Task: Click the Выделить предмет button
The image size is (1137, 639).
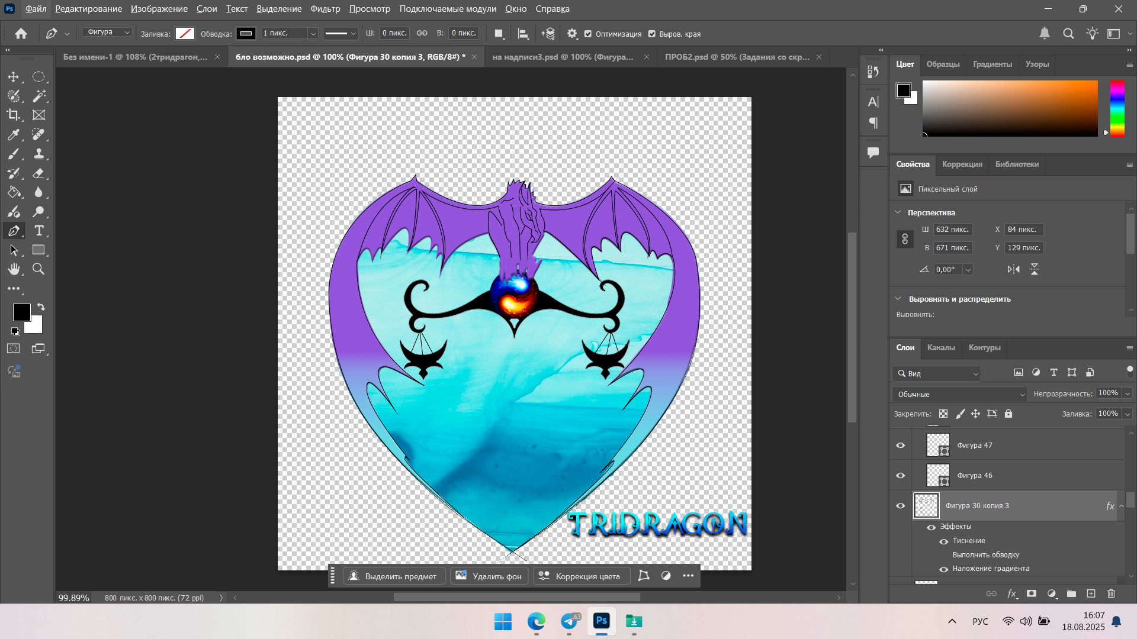Action: coord(393,576)
